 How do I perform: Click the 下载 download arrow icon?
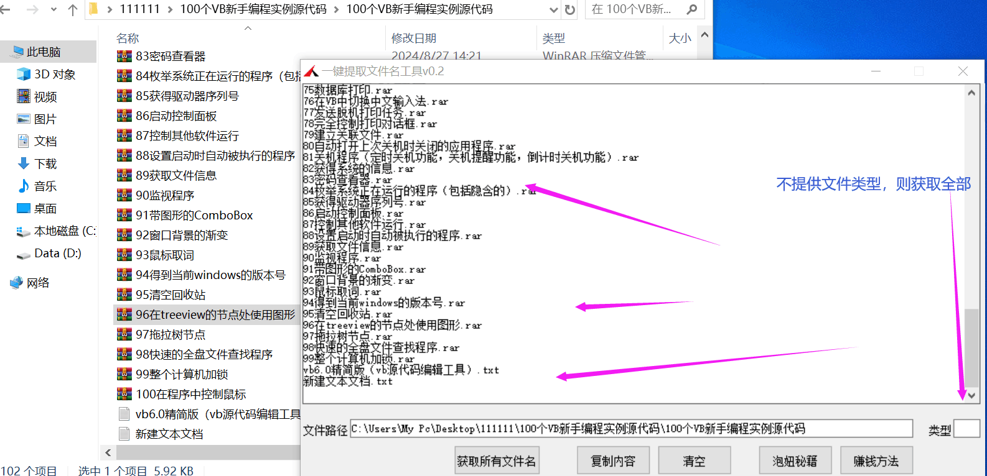(24, 163)
